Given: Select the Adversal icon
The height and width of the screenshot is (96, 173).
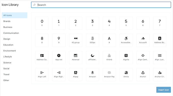Looking at the screenshot, I should coord(76,57).
